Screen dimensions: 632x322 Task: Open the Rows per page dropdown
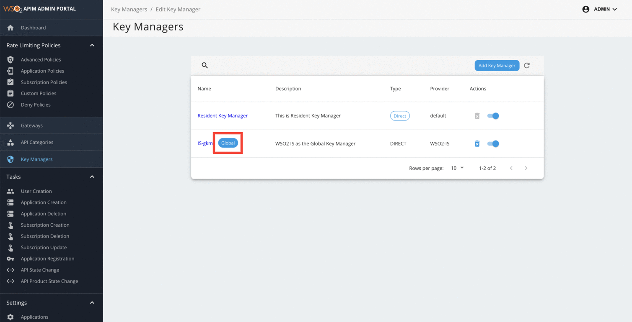click(x=457, y=168)
